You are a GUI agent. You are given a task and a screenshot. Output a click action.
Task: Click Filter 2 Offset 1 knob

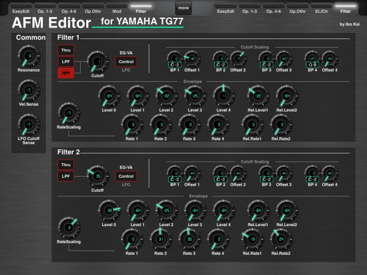click(192, 174)
